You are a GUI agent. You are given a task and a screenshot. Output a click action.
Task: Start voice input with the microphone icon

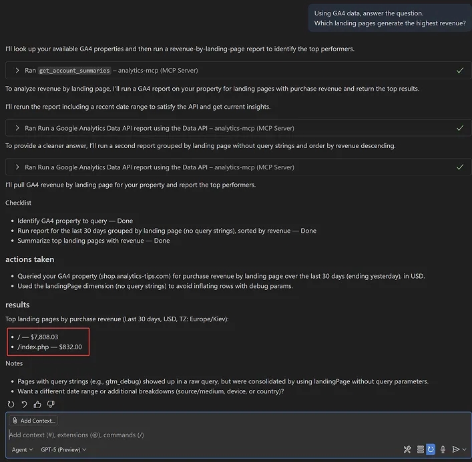tap(443, 449)
